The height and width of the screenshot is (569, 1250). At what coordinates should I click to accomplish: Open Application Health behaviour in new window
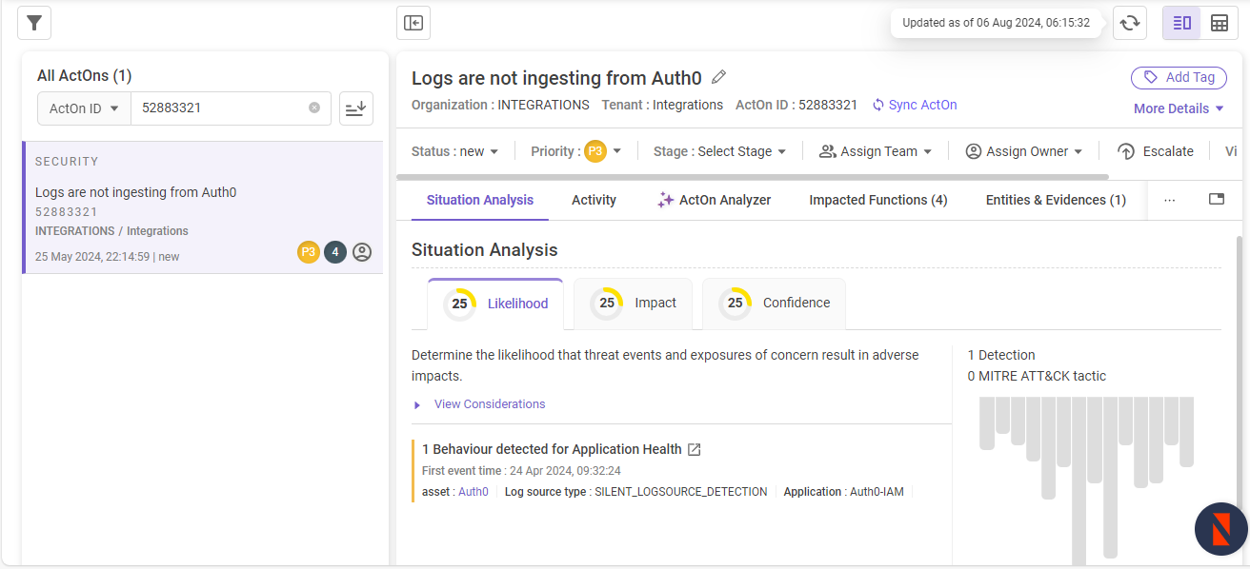(x=695, y=449)
